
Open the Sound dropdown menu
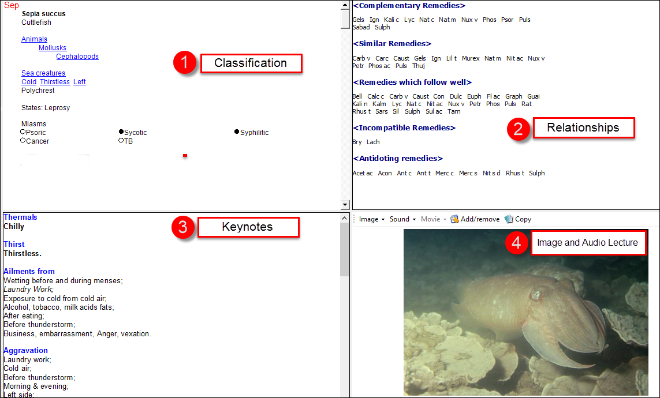point(402,219)
